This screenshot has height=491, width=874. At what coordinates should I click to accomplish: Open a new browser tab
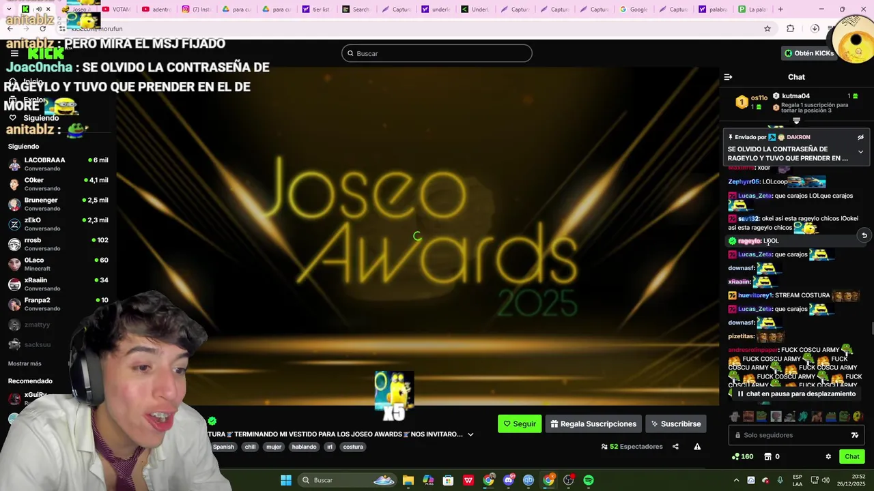tap(780, 9)
